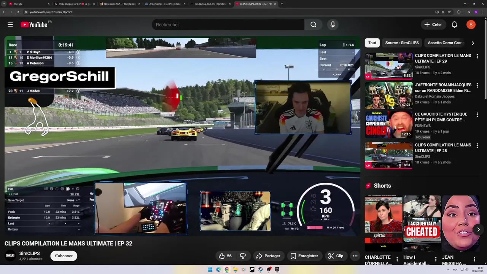Open the SimCLIPS channel name link
The image size is (487, 274).
point(30,253)
